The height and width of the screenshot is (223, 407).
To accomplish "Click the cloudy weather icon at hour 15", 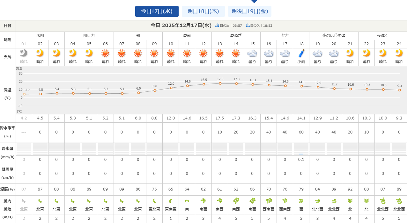I will click(252, 53).
